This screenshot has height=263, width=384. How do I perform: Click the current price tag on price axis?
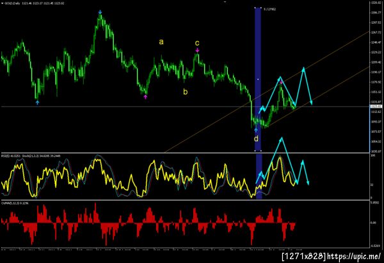[376, 106]
